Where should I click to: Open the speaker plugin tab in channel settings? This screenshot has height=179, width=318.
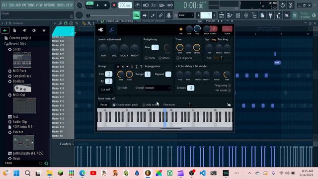click(101, 30)
